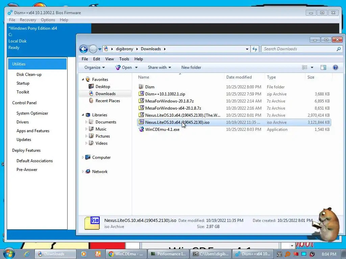Click the Open toolbar button
346x259 pixels.
pyautogui.click(x=123, y=67)
